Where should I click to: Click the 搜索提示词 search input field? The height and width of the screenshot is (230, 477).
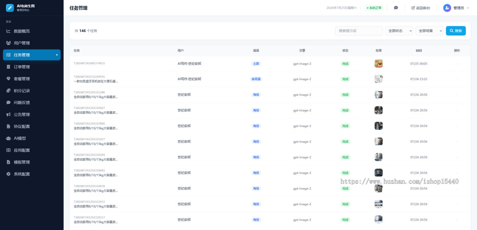coord(359,31)
